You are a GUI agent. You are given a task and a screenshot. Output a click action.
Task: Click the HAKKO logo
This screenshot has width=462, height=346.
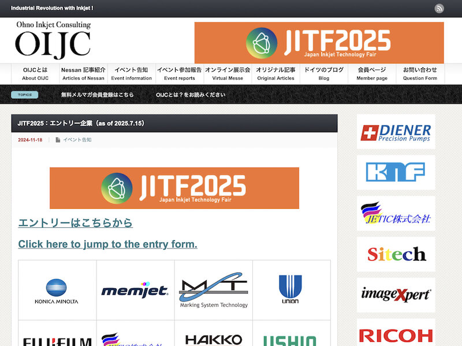point(214,340)
